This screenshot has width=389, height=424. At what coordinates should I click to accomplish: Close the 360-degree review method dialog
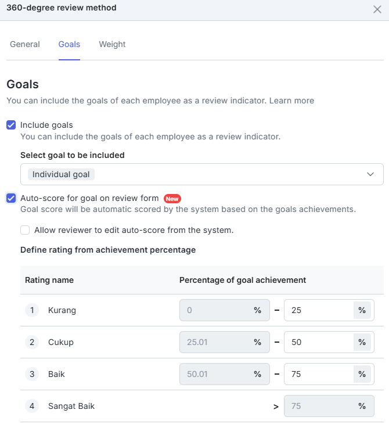(377, 9)
